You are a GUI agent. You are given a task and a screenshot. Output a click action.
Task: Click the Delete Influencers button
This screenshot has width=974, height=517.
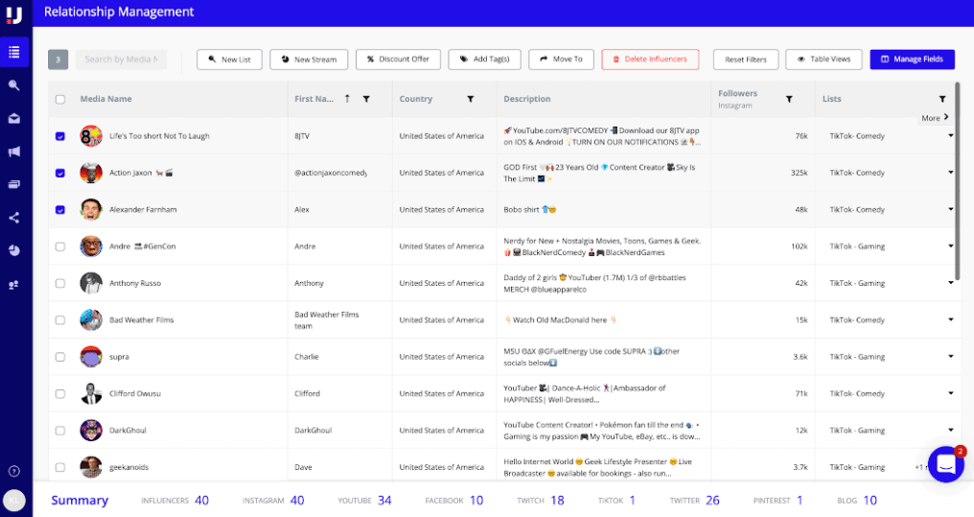coord(650,59)
